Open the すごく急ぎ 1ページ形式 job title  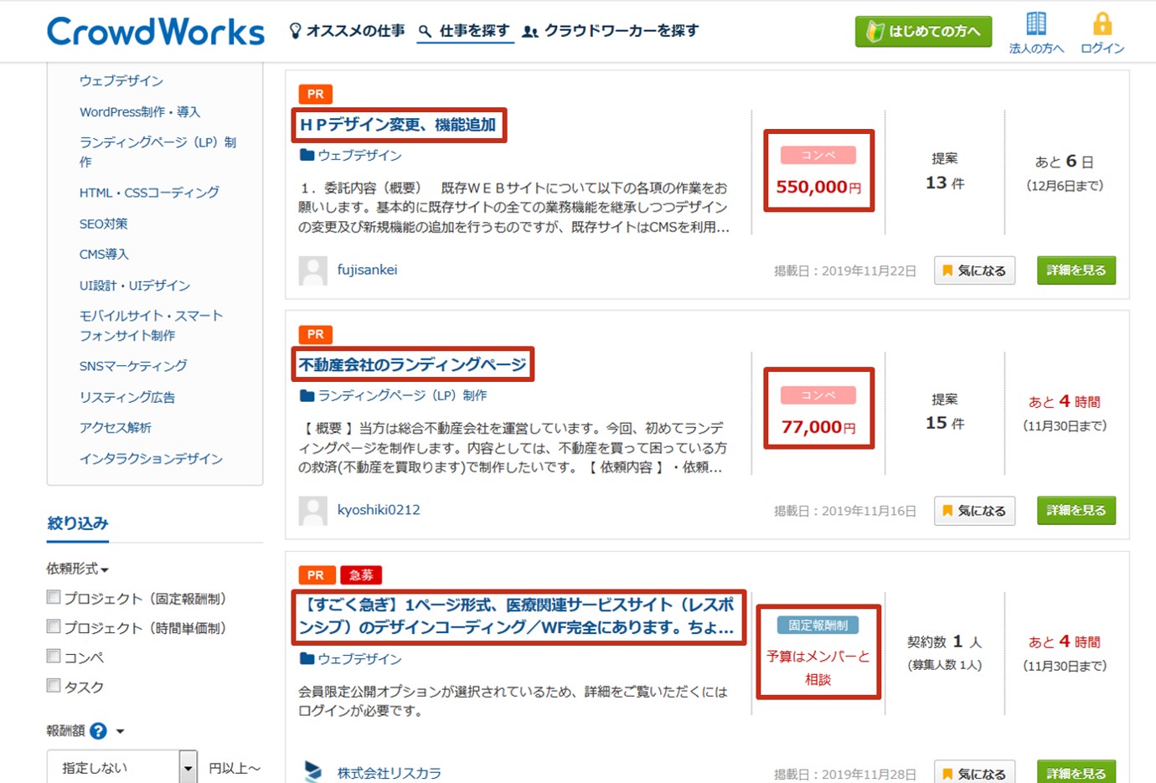point(517,616)
